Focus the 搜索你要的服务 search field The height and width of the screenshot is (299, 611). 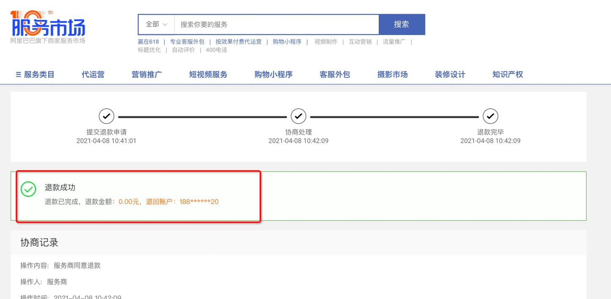coord(276,25)
